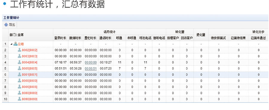Click the 待安排面试 column header
This screenshot has height=110, width=269.
(x=218, y=38)
